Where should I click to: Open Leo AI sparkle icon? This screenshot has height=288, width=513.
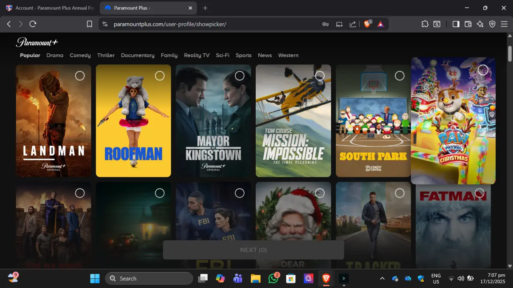click(480, 24)
